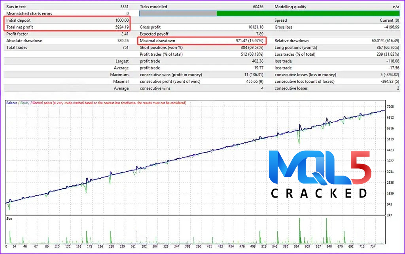Click the 'Gross profit' label

[150, 27]
